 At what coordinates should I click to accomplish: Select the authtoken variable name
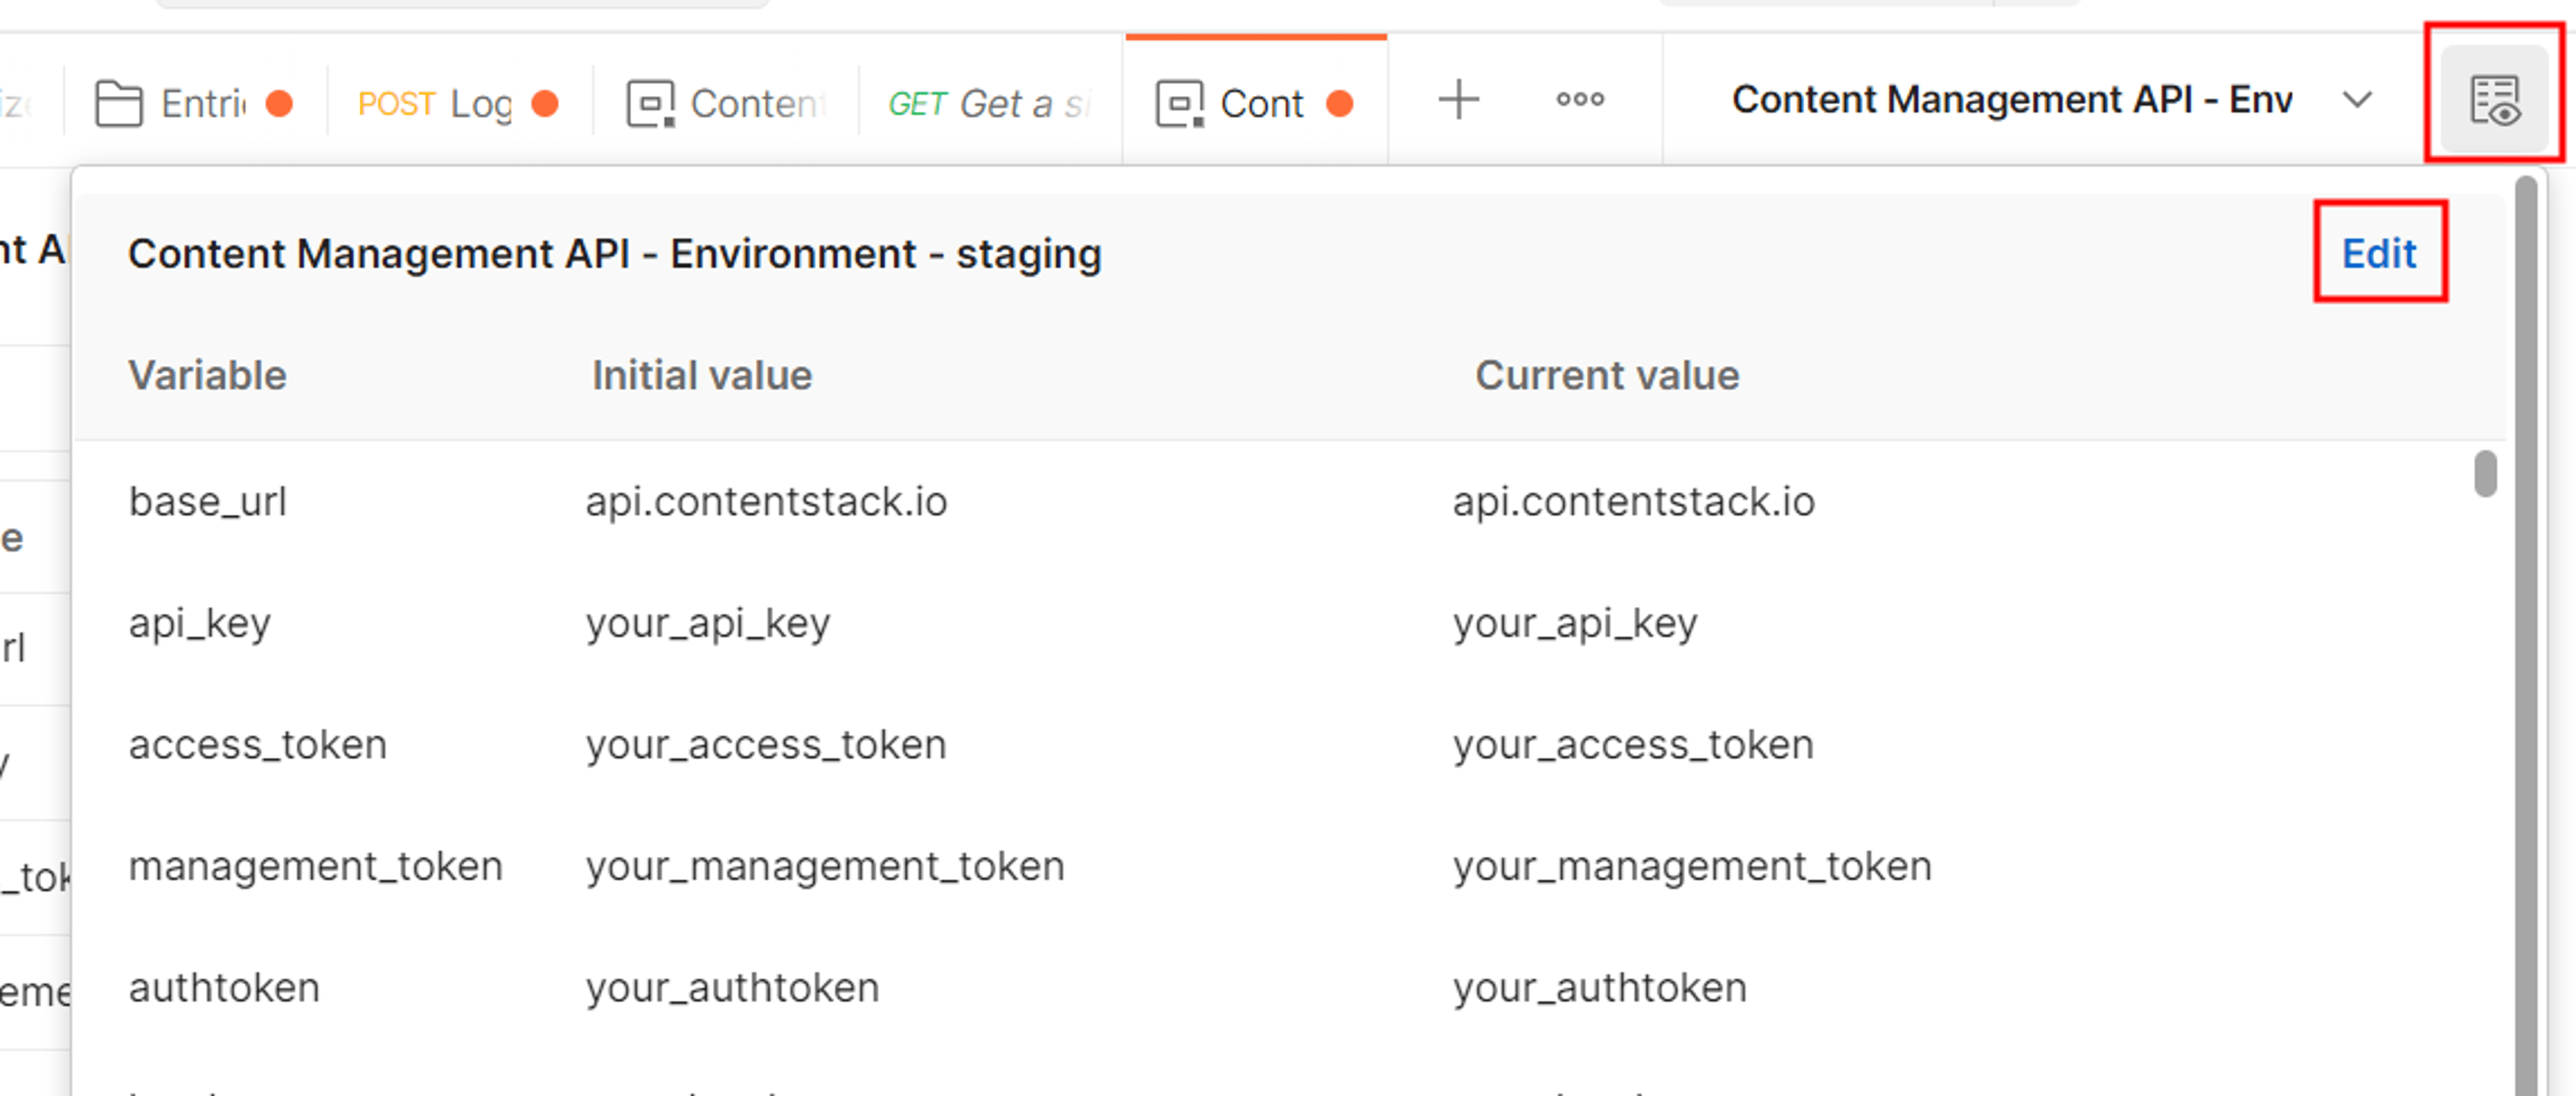224,988
